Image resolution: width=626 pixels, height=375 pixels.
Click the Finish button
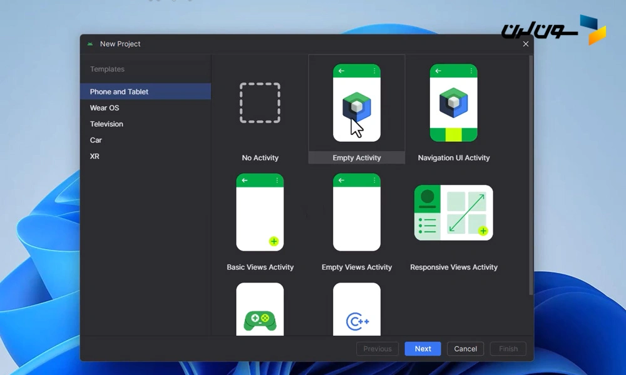click(508, 349)
